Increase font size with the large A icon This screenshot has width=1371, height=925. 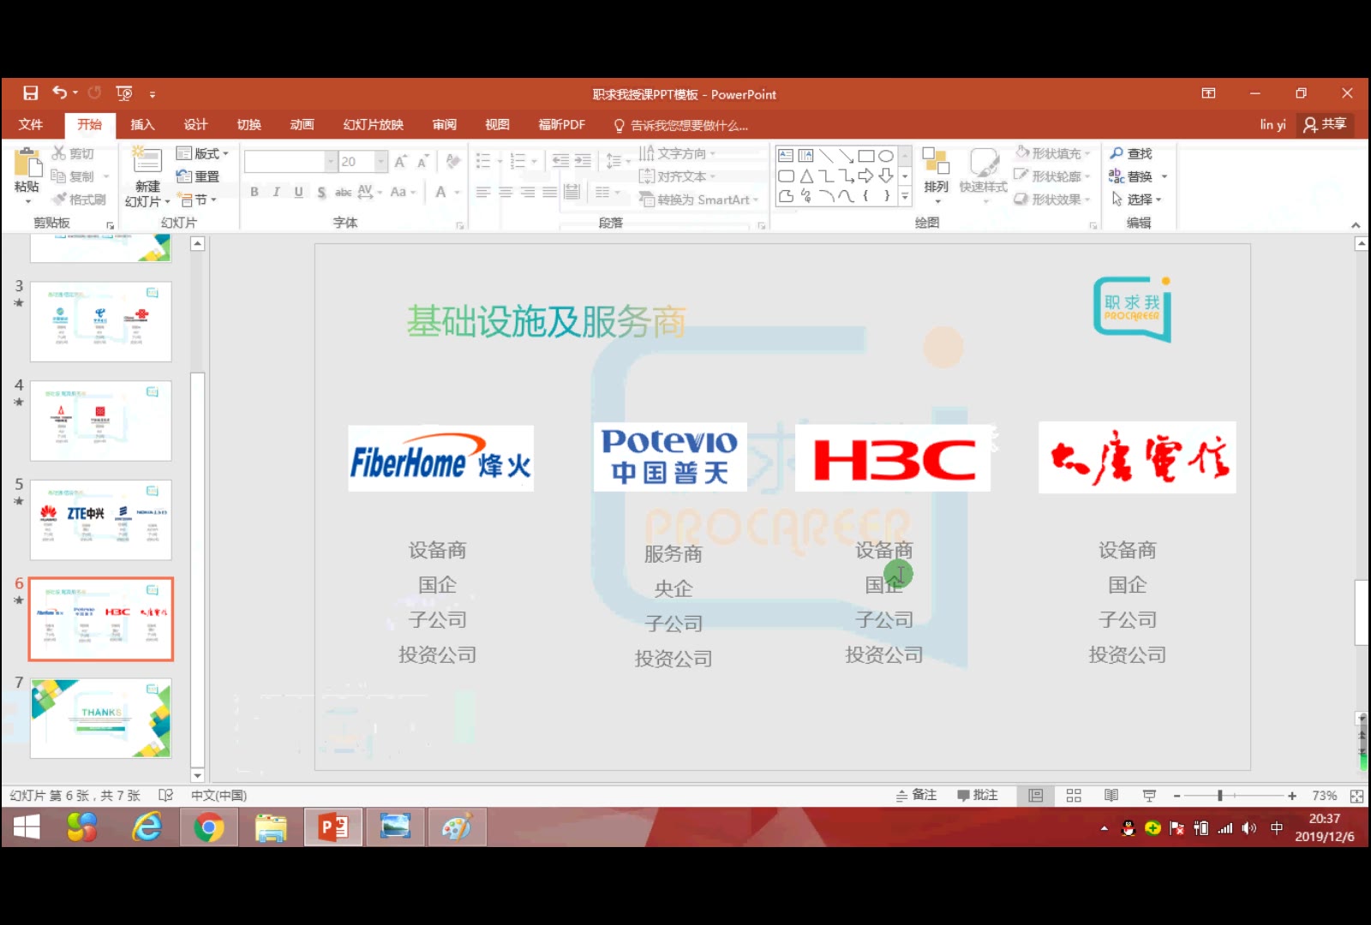pos(400,161)
